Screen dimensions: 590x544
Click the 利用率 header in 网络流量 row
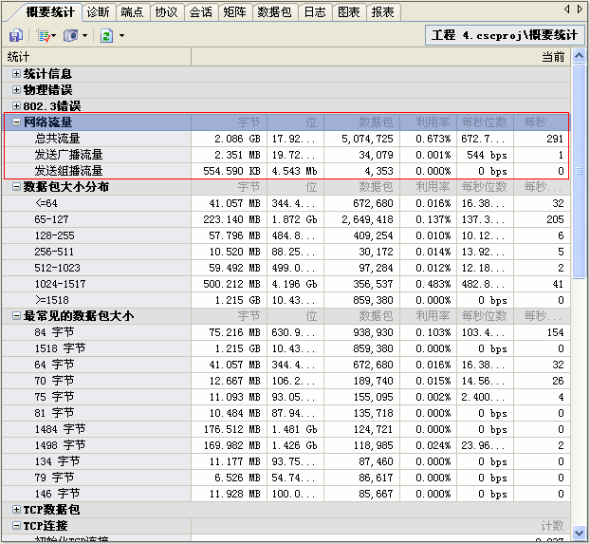[433, 122]
